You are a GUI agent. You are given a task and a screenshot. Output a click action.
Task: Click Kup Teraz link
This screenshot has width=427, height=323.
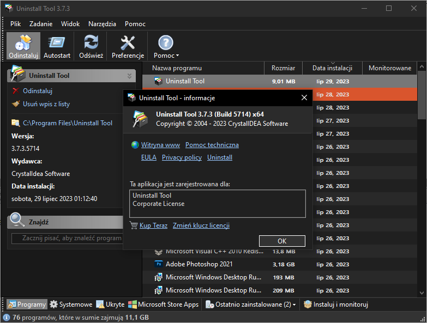pos(153,226)
